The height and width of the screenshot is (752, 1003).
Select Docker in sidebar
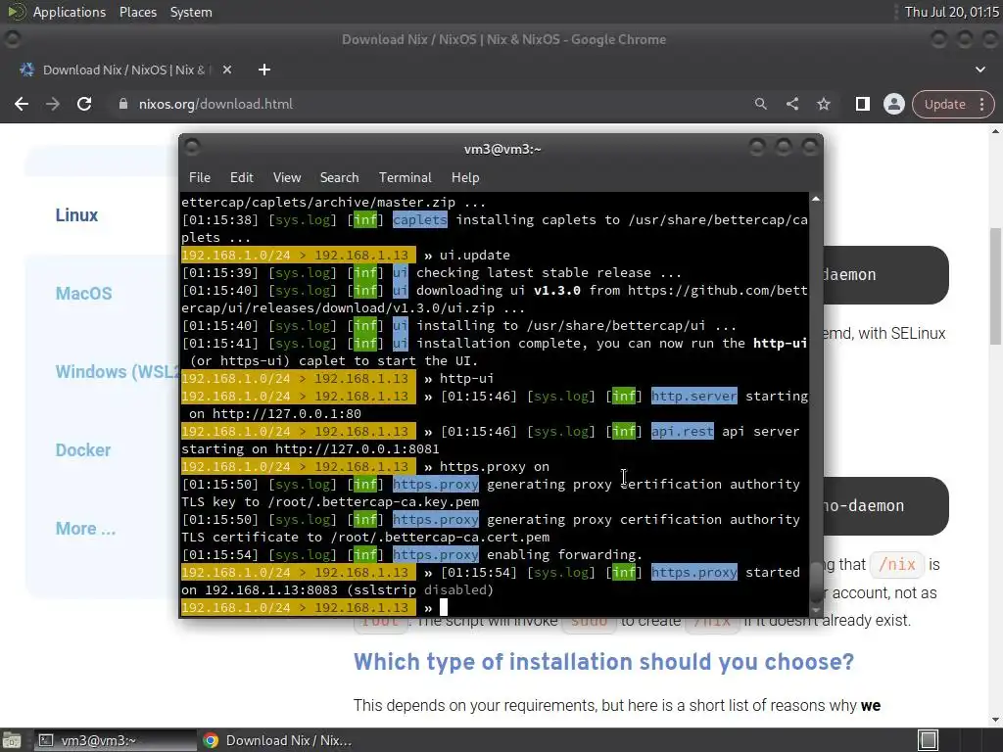click(83, 450)
